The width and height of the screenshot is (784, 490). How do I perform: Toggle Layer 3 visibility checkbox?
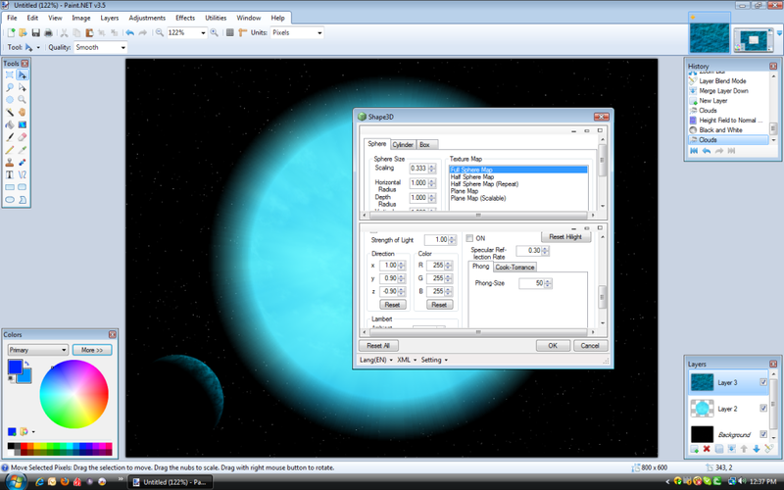pyautogui.click(x=763, y=382)
